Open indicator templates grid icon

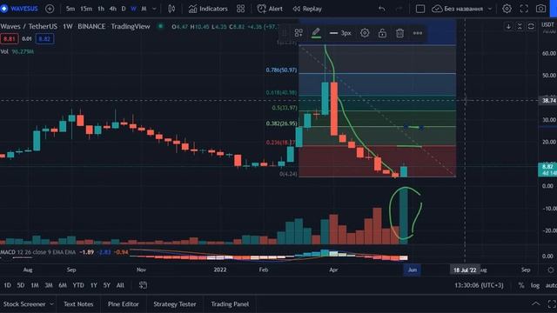[240, 9]
